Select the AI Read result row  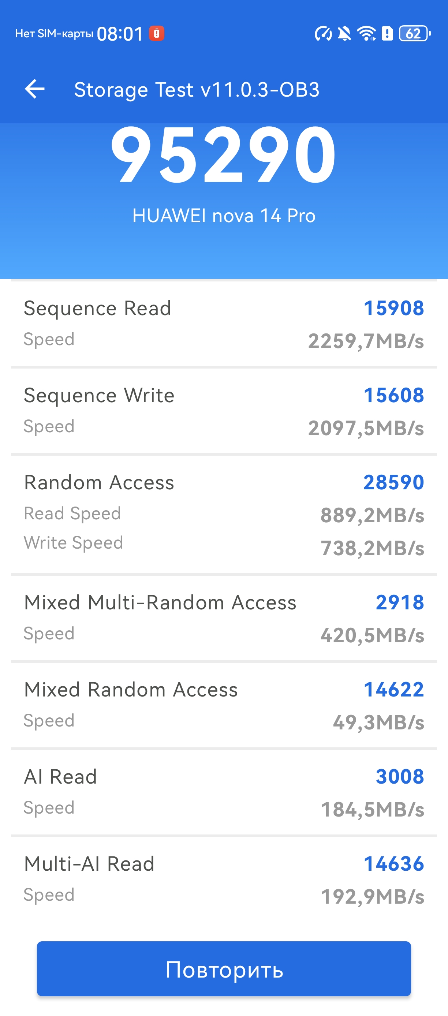pos(224,792)
